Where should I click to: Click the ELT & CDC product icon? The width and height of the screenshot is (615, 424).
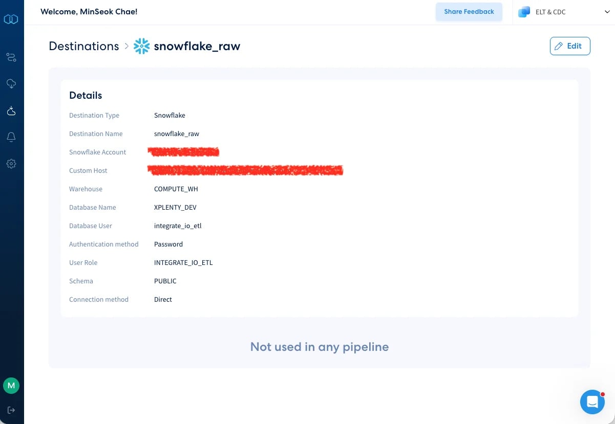tap(524, 12)
